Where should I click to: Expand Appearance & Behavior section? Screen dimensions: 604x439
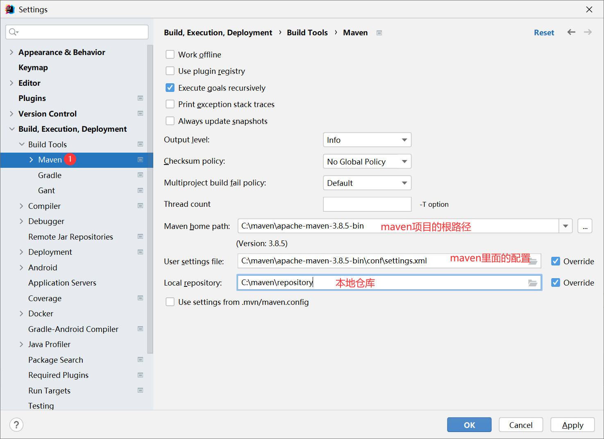(x=11, y=52)
